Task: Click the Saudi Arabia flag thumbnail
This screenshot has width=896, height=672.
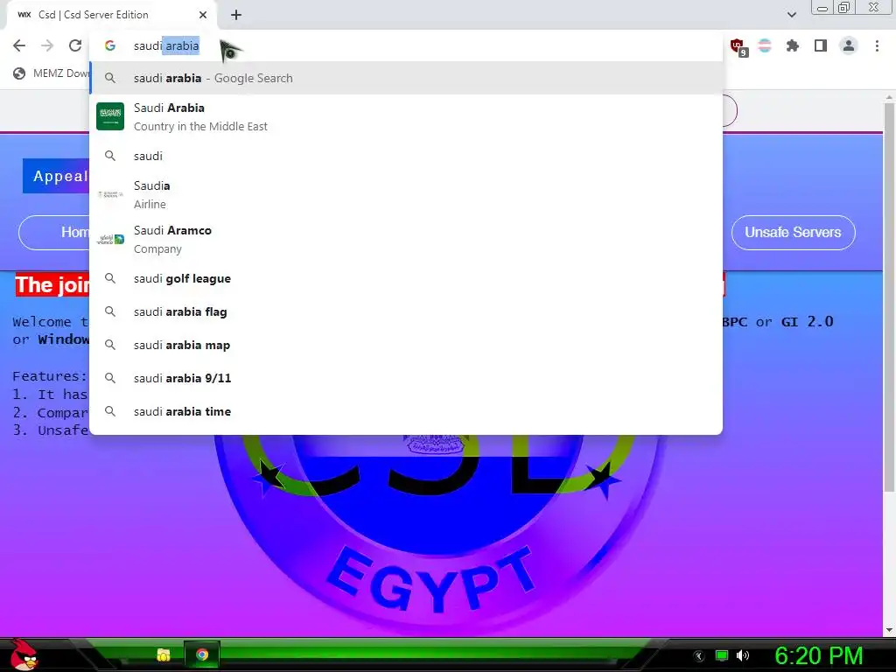Action: [110, 116]
